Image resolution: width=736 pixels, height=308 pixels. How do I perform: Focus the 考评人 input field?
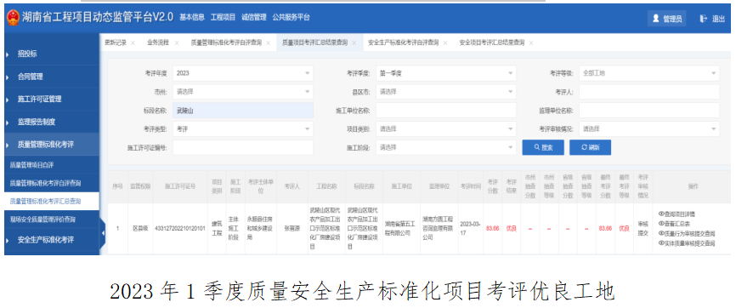click(x=649, y=92)
